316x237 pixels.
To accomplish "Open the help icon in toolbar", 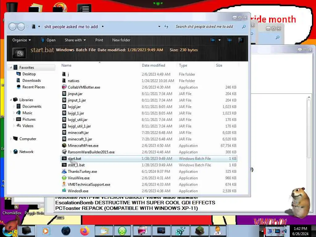I will pyautogui.click(x=241, y=40).
